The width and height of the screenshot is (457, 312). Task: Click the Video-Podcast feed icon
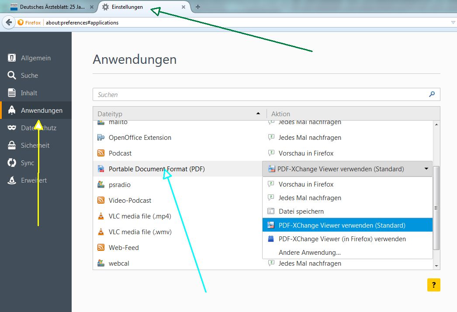tap(101, 200)
